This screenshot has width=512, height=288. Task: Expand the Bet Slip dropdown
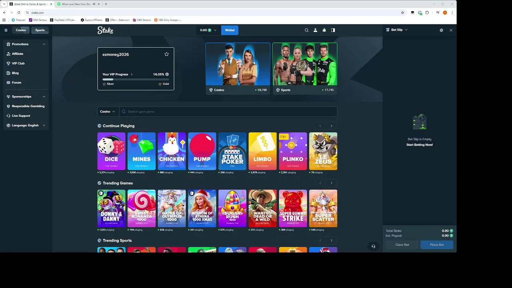pos(397,30)
